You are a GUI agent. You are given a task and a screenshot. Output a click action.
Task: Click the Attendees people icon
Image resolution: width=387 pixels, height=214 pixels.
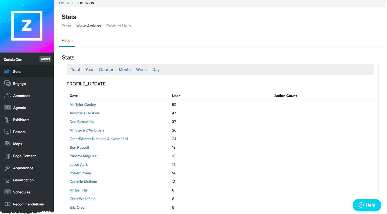(x=8, y=96)
